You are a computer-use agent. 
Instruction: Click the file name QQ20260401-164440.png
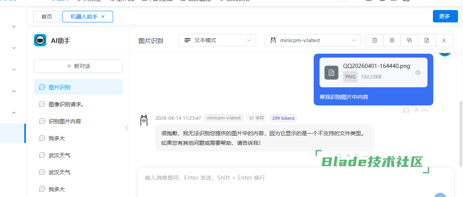coord(377,66)
